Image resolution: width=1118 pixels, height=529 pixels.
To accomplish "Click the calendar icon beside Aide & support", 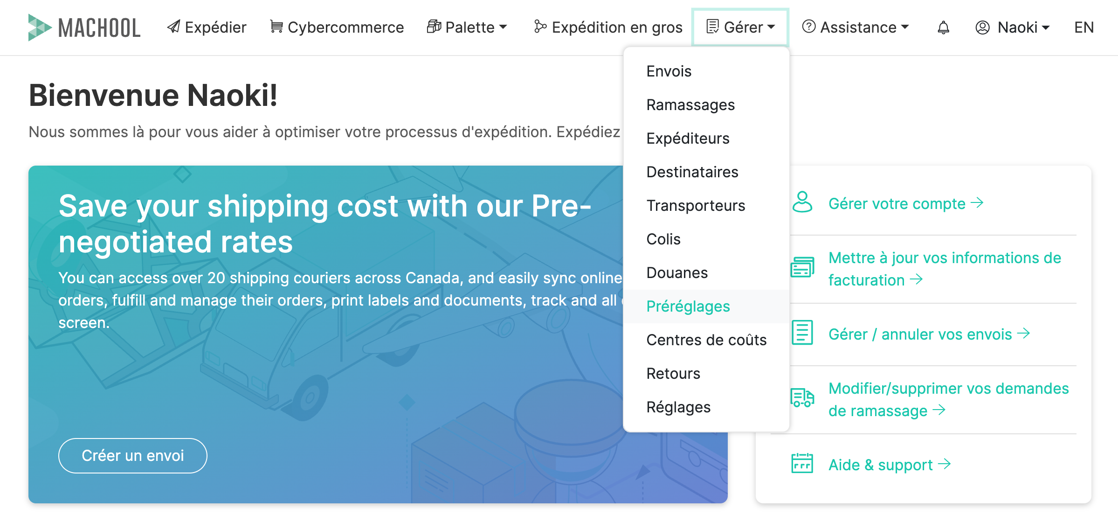I will pos(802,463).
